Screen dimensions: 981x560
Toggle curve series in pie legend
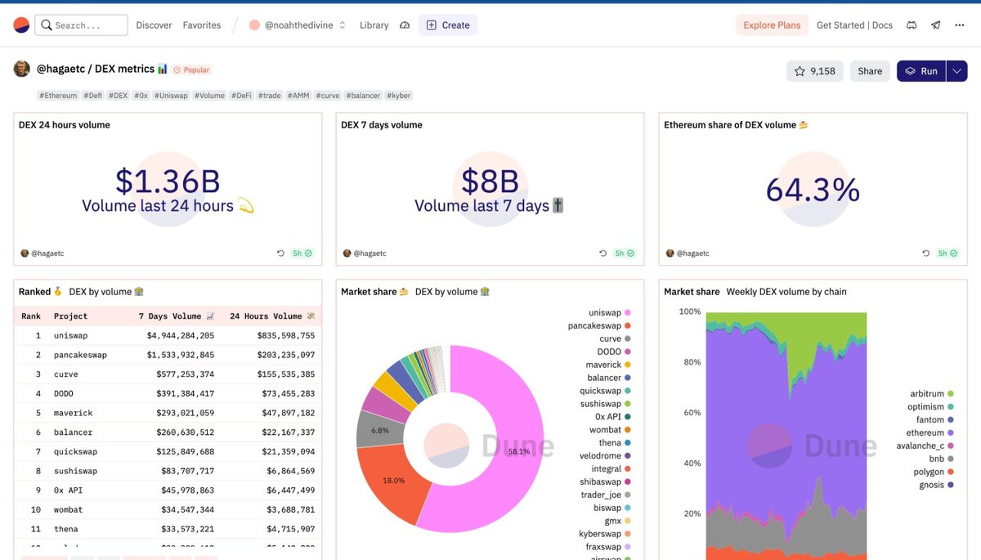[616, 338]
